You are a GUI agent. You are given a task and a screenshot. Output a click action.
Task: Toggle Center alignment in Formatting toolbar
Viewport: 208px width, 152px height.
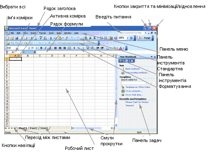pyautogui.click(x=60, y=48)
